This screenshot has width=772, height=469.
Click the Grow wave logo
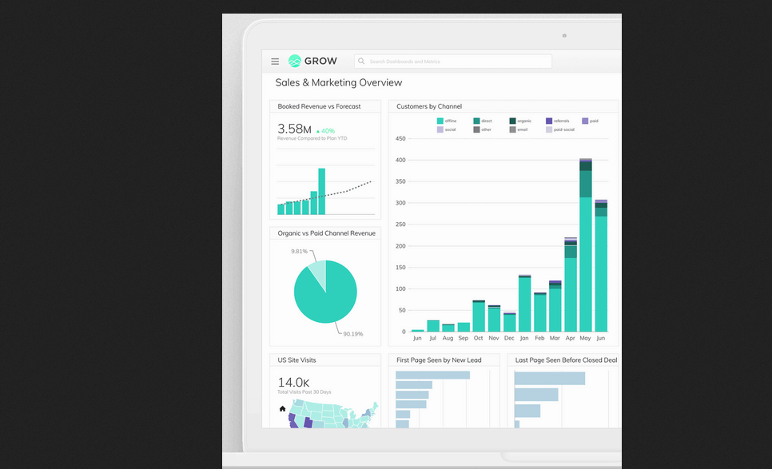tap(295, 61)
